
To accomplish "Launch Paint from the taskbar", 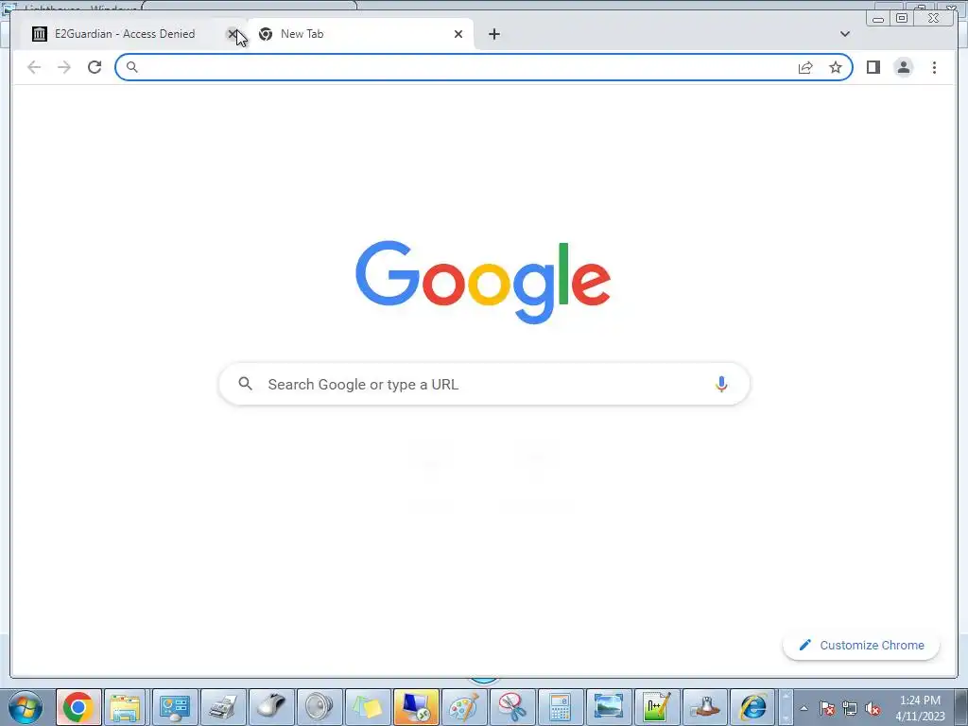I will (x=463, y=707).
